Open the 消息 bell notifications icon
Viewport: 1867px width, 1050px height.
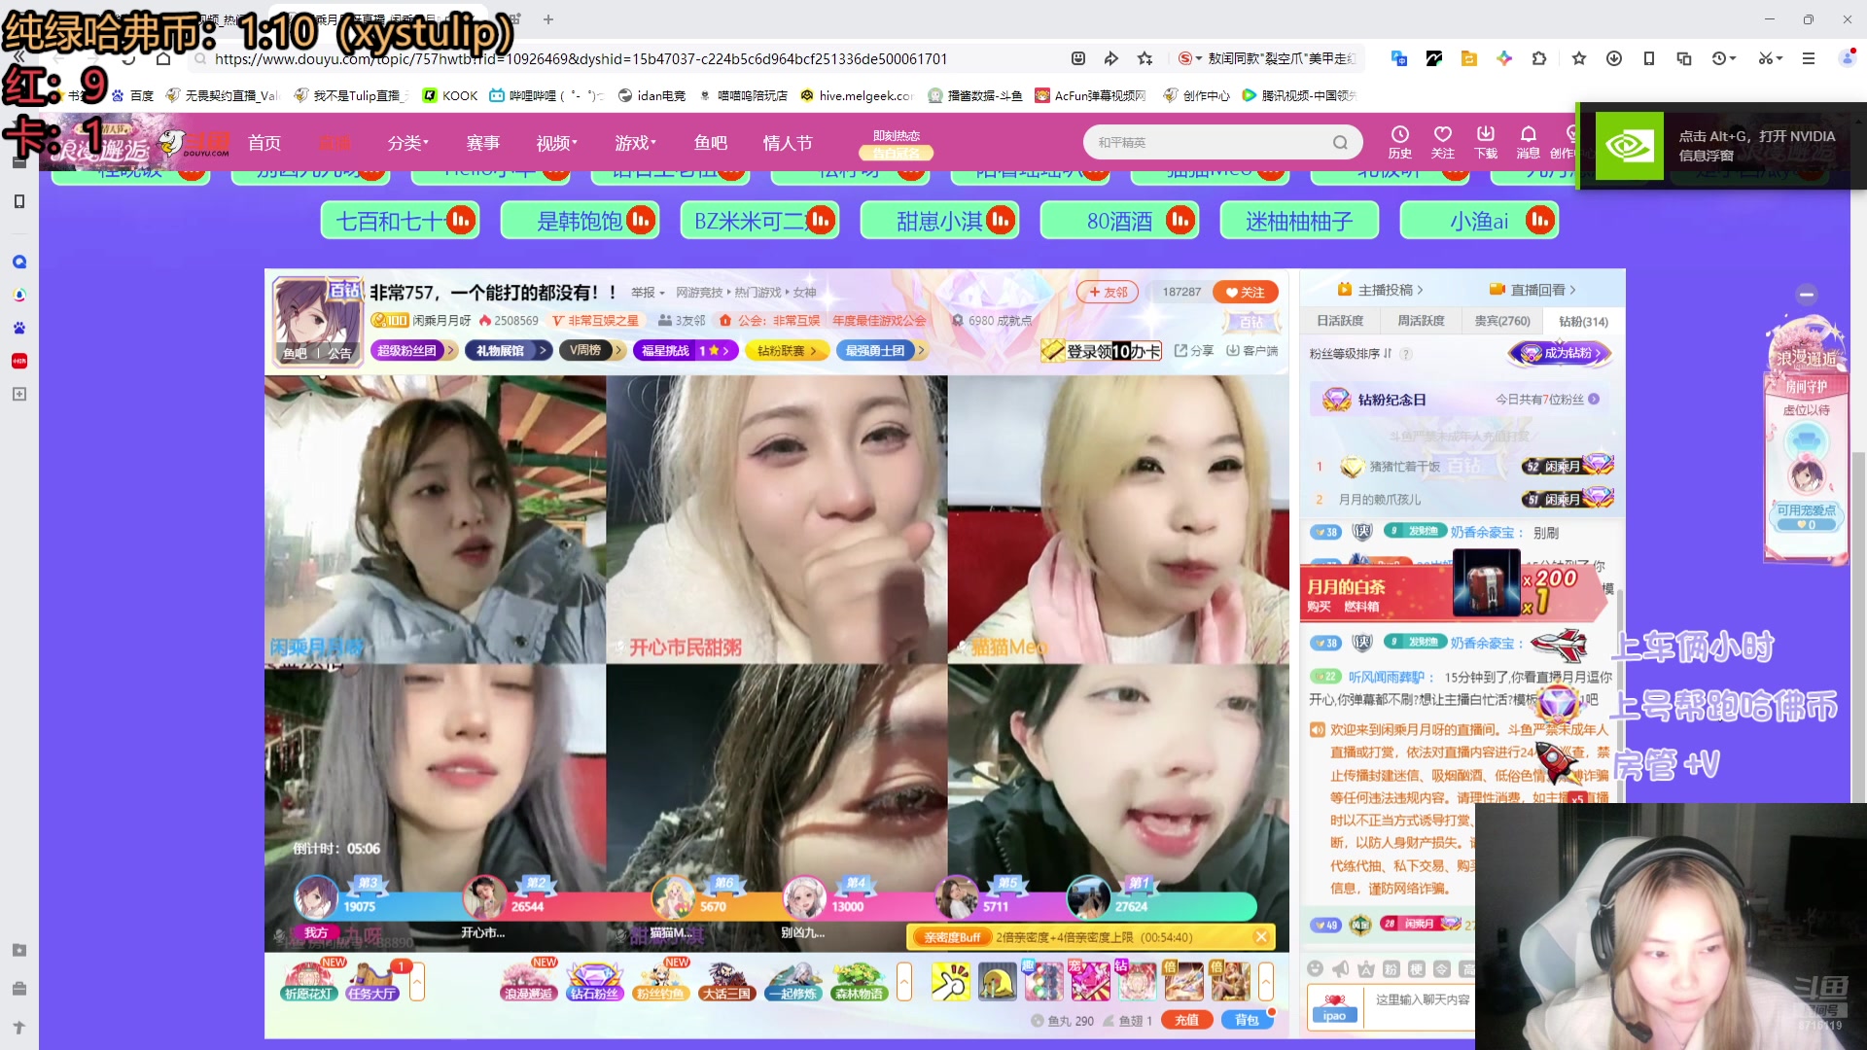[1528, 142]
